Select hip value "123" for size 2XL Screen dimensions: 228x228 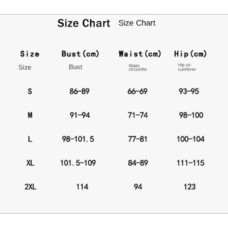click(x=189, y=187)
